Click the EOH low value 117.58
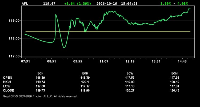200x107 pixels. (x=40, y=86)
